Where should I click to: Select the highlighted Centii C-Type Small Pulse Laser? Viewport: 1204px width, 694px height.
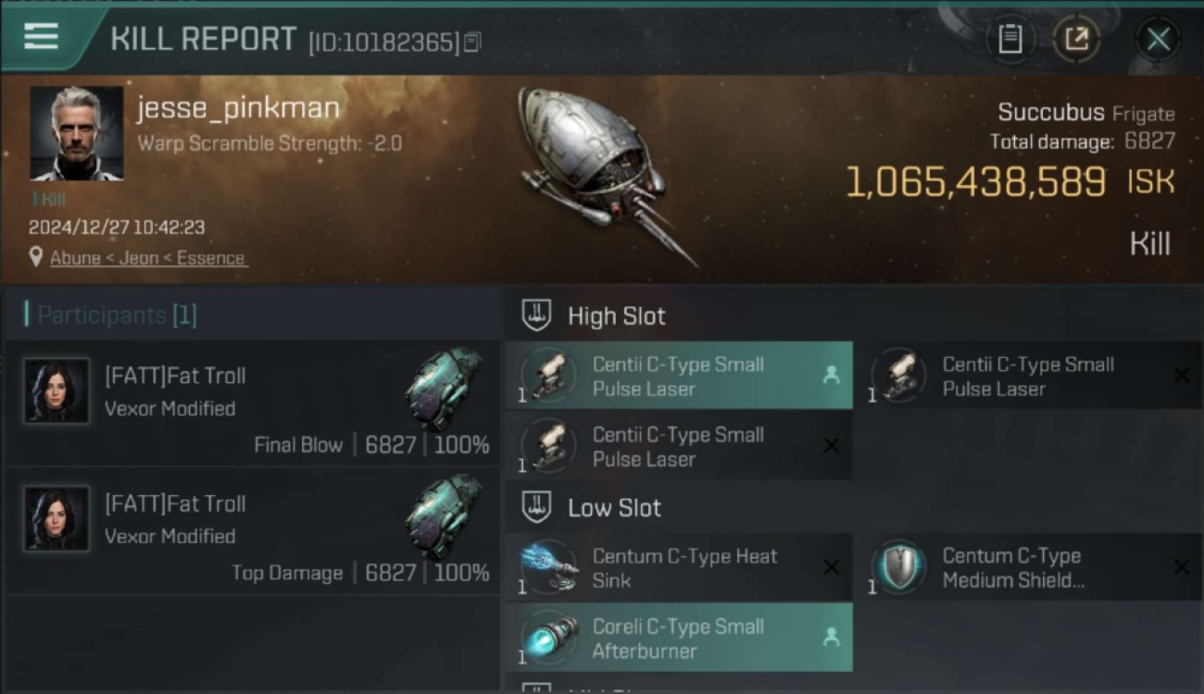[679, 376]
